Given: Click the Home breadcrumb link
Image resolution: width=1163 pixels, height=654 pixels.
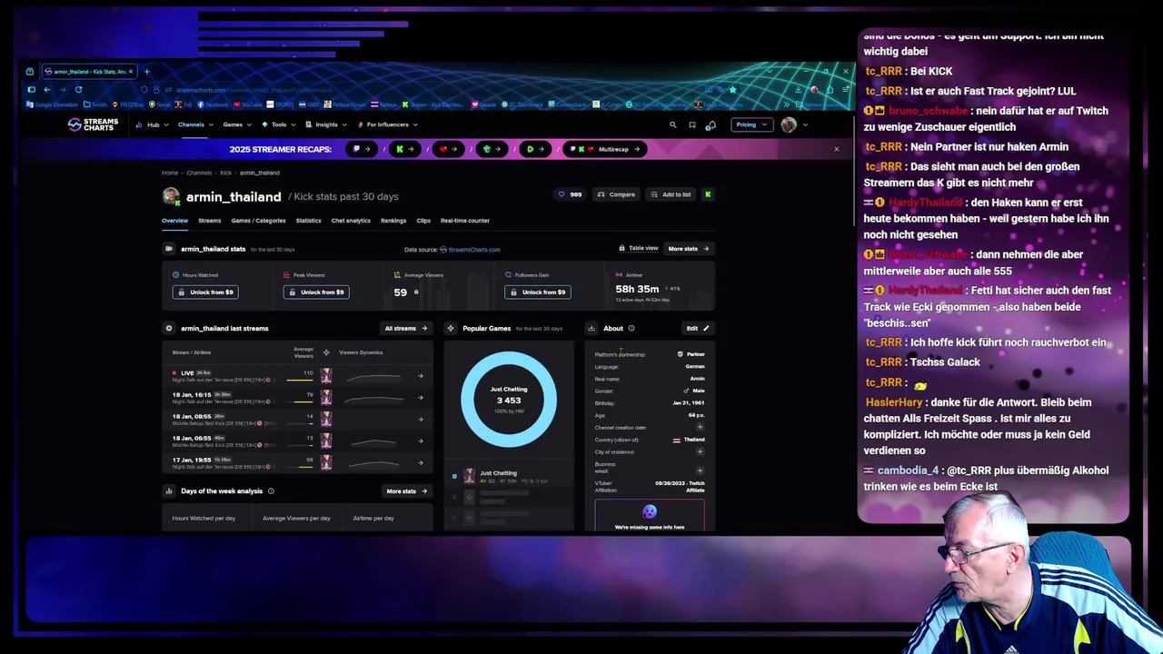Looking at the screenshot, I should tap(170, 173).
